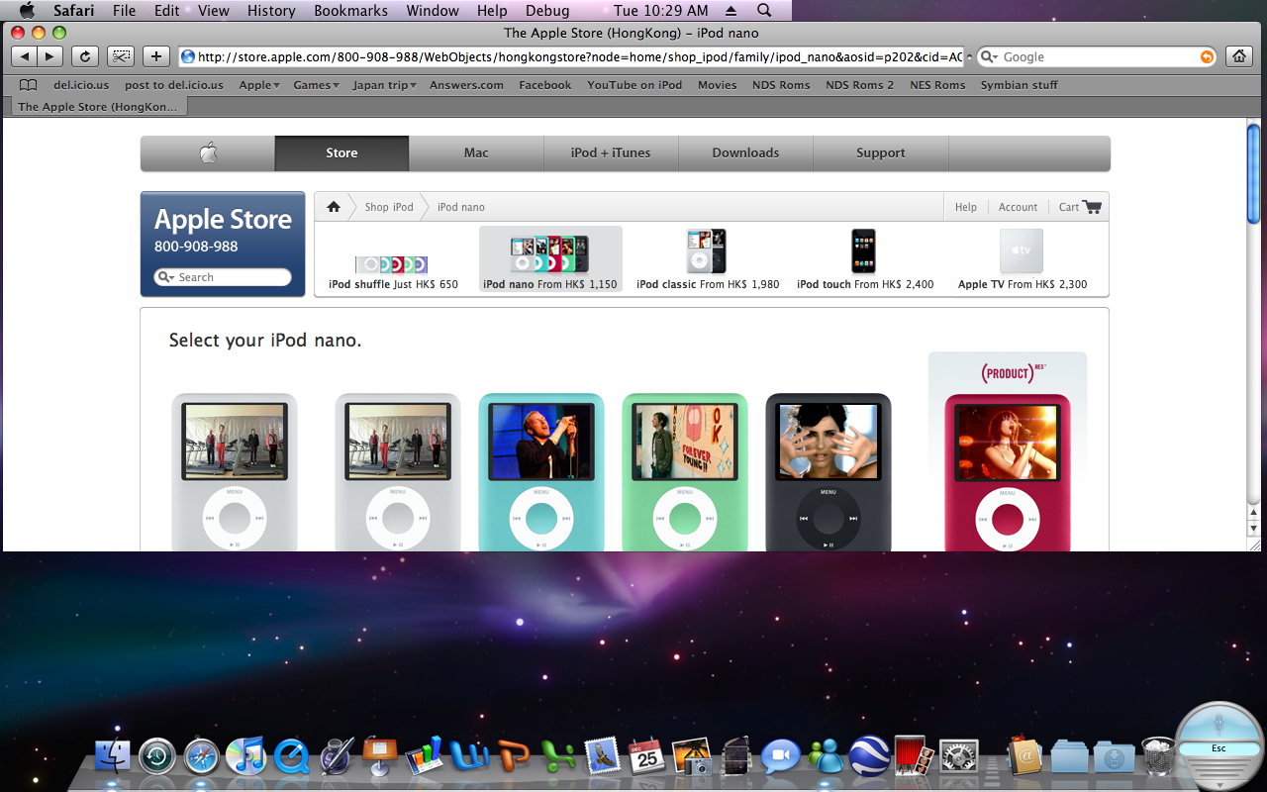Select iPod touch From HK$ 2,400
Screen dimensions: 1267x792
point(865,260)
